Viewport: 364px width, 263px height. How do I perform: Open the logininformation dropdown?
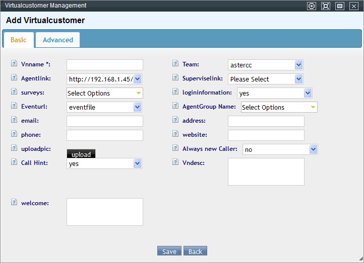(x=274, y=93)
